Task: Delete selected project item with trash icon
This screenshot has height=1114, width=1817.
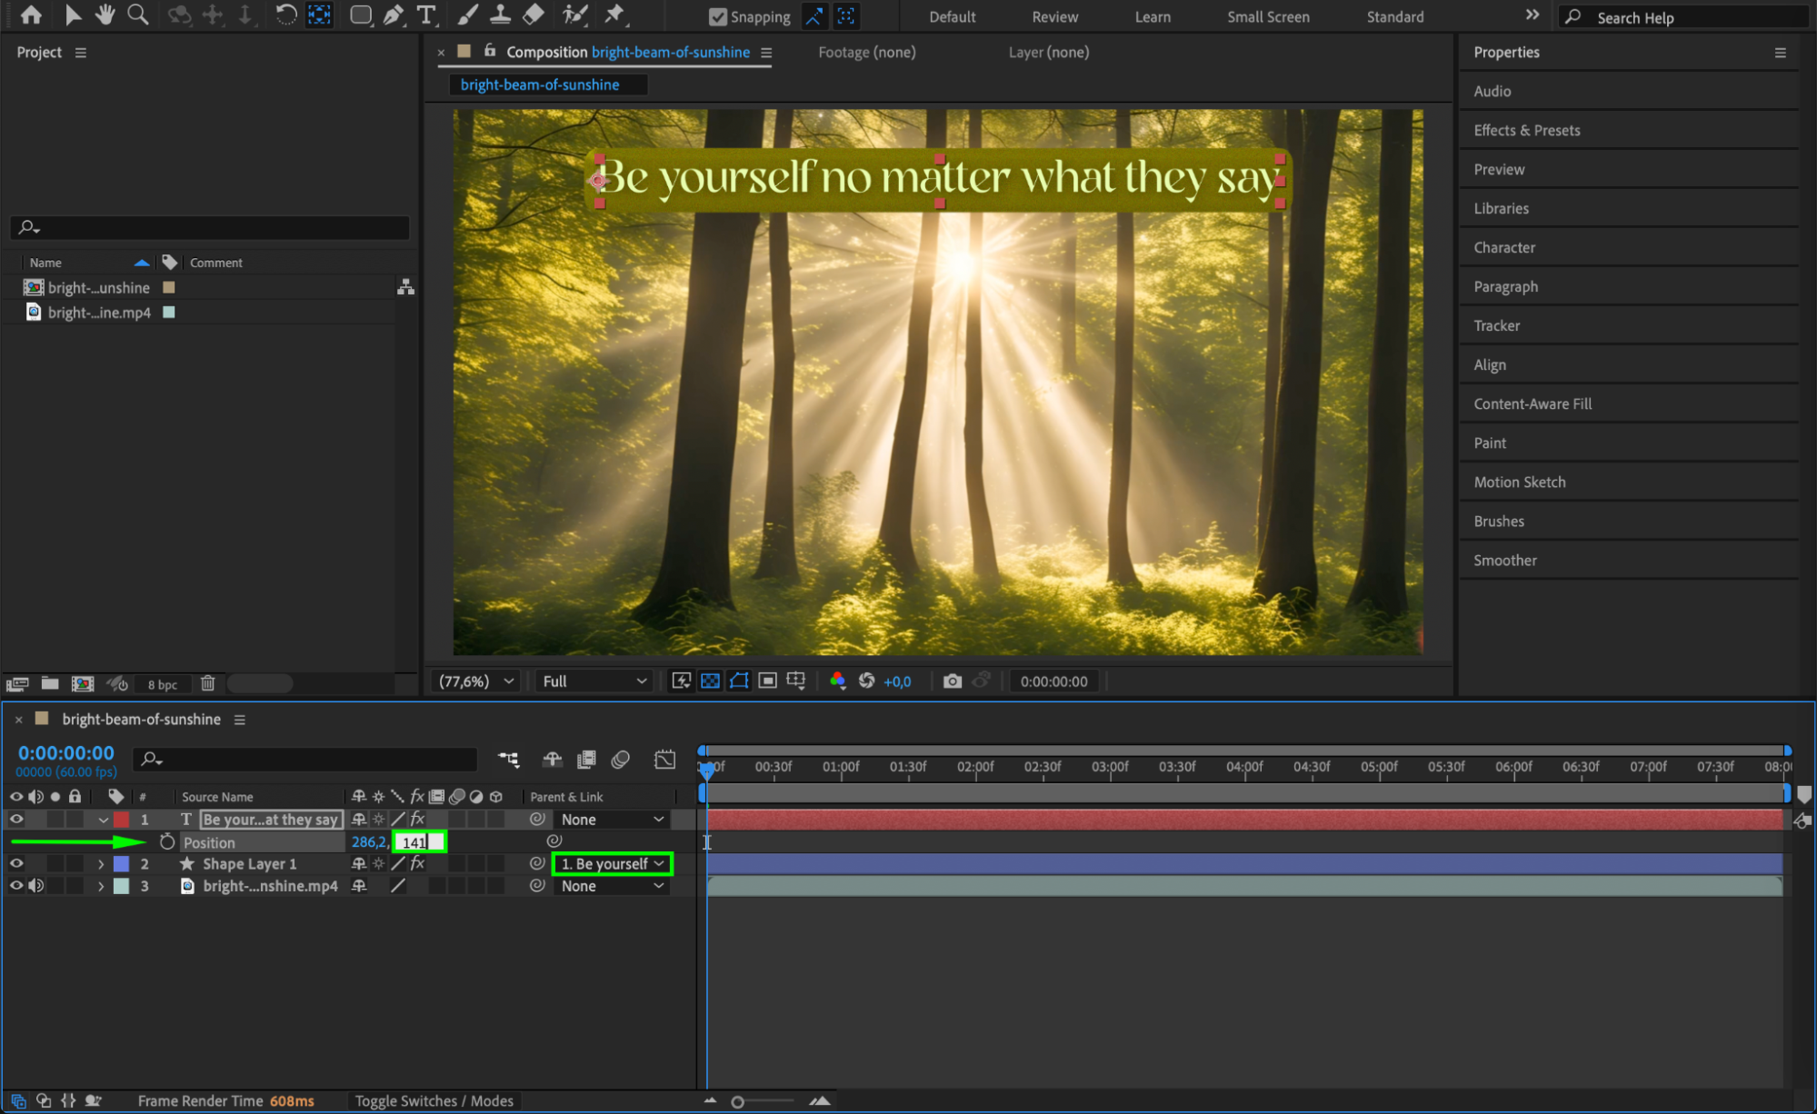Action: 208,683
